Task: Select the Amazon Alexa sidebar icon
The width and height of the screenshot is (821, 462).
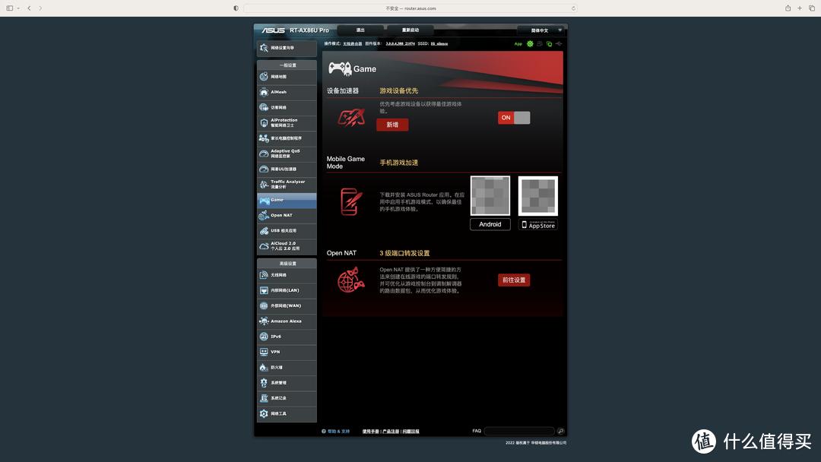Action: pos(265,321)
